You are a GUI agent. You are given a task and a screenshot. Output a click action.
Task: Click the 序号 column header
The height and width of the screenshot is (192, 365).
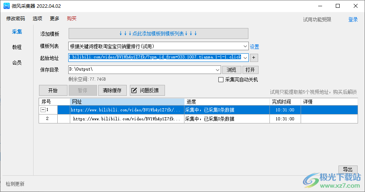tap(55, 102)
